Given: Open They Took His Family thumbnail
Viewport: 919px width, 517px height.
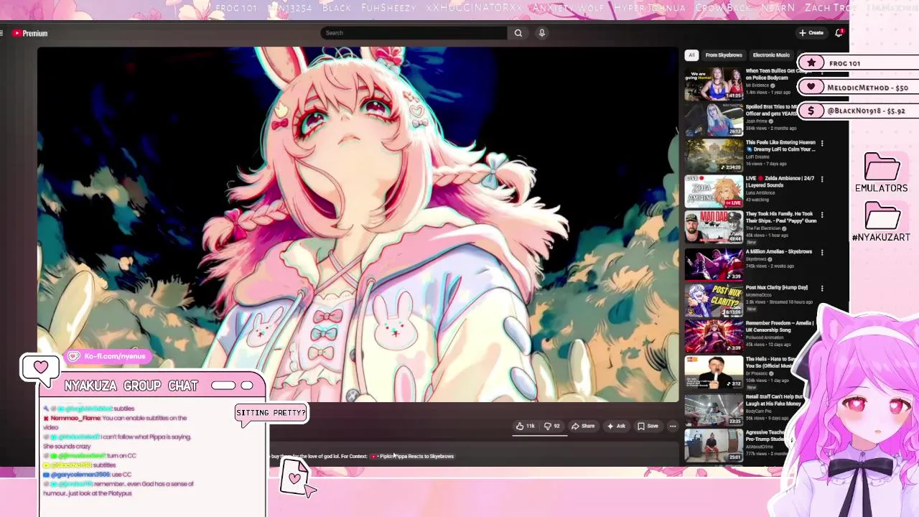Looking at the screenshot, I should click(x=714, y=228).
